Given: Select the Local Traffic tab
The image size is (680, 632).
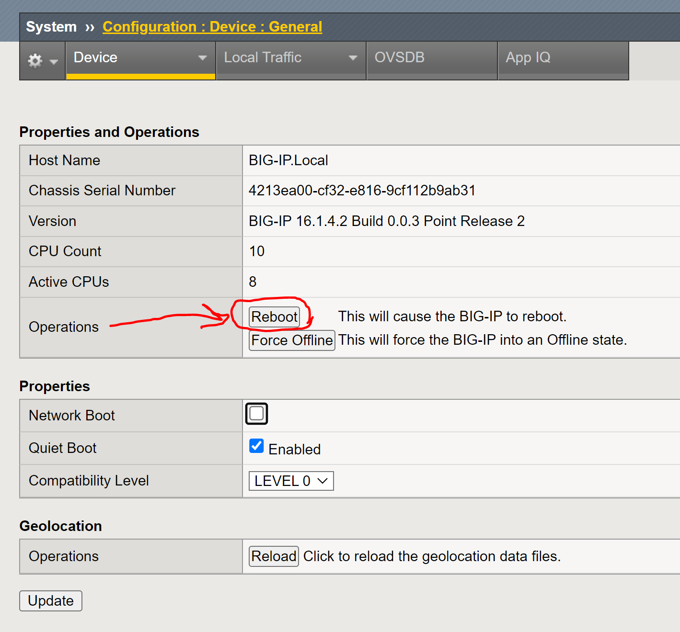Looking at the screenshot, I should 263,57.
